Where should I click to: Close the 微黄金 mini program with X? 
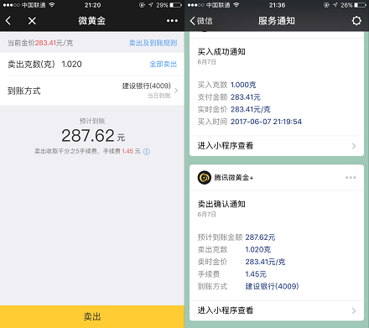pyautogui.click(x=32, y=21)
